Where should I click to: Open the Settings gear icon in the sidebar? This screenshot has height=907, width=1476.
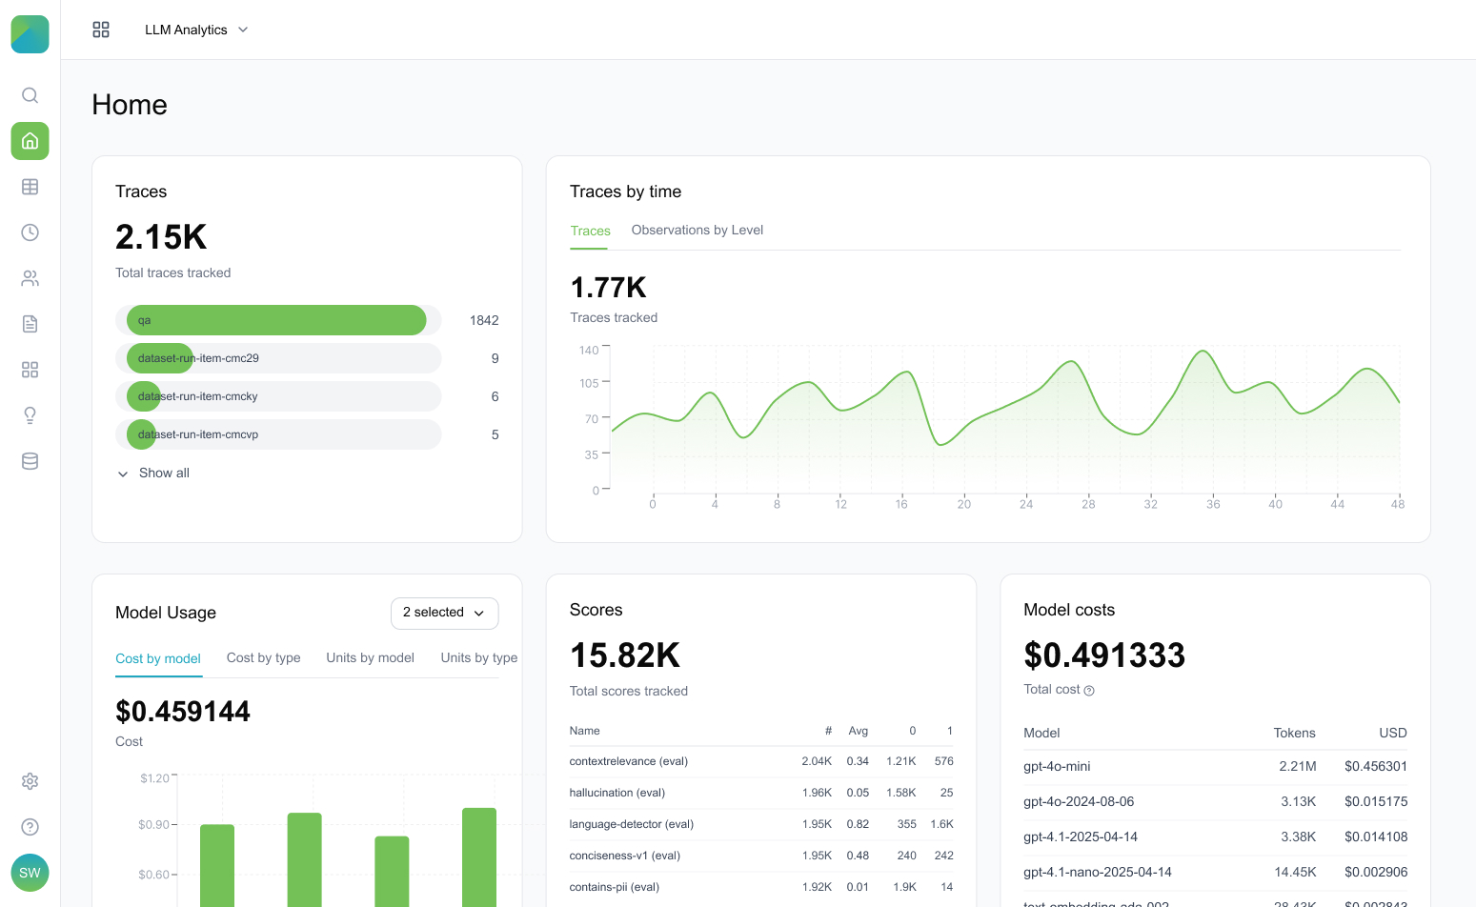[x=30, y=781]
